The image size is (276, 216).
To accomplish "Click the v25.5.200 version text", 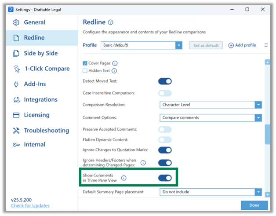I will [21, 200].
